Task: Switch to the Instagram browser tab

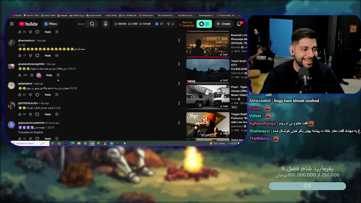Action: (63, 16)
